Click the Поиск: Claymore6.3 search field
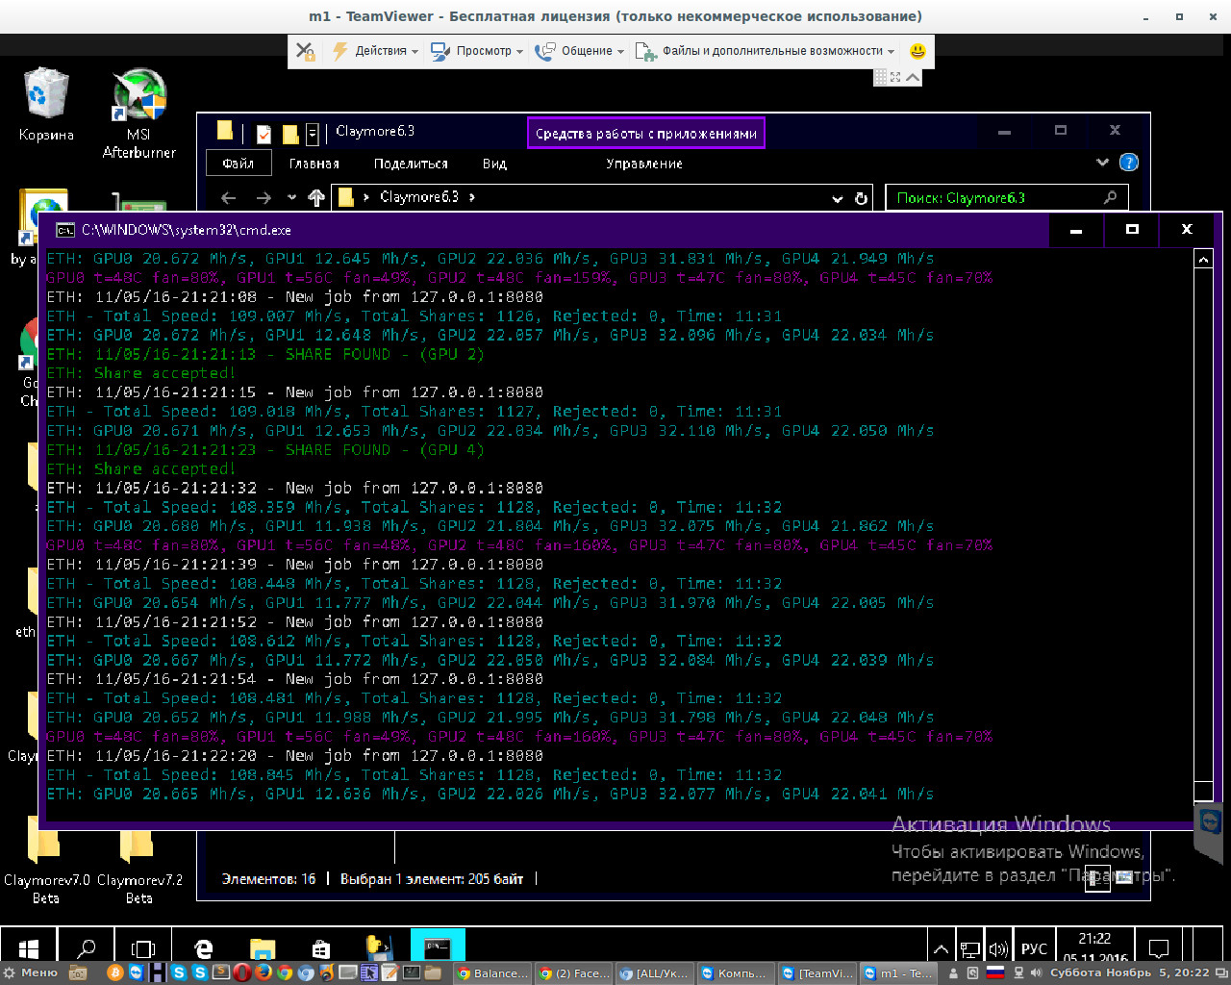 (x=995, y=198)
